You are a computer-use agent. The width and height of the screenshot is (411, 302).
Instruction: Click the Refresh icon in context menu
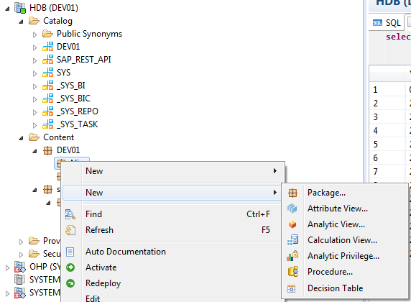coord(70,230)
